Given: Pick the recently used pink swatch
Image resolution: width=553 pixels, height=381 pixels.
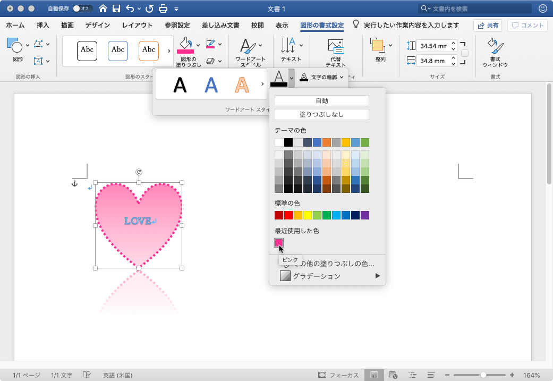Looking at the screenshot, I should [x=279, y=243].
